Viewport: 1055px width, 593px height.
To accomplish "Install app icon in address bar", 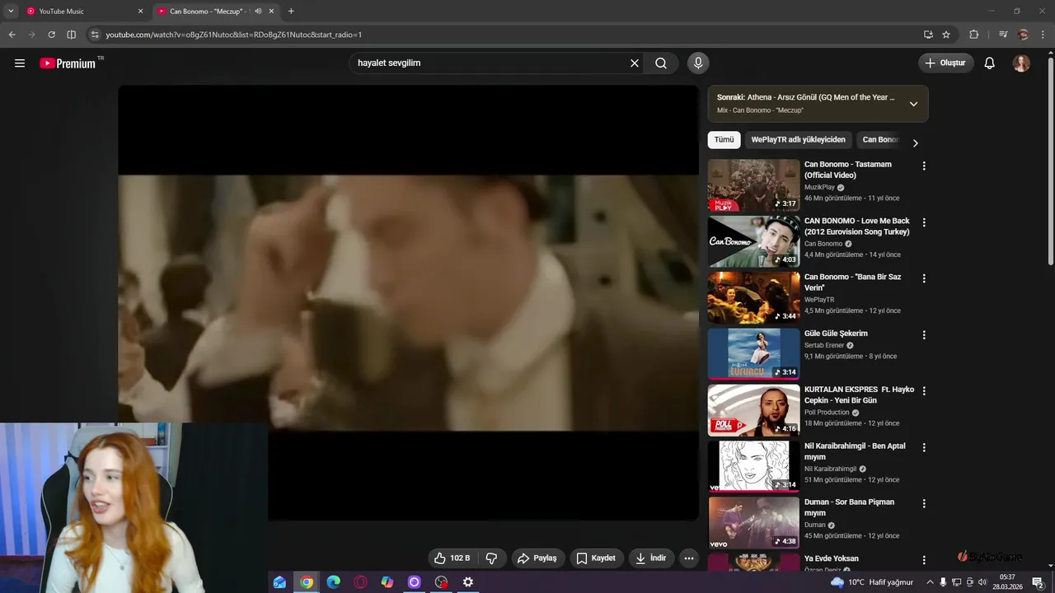I will tap(928, 35).
